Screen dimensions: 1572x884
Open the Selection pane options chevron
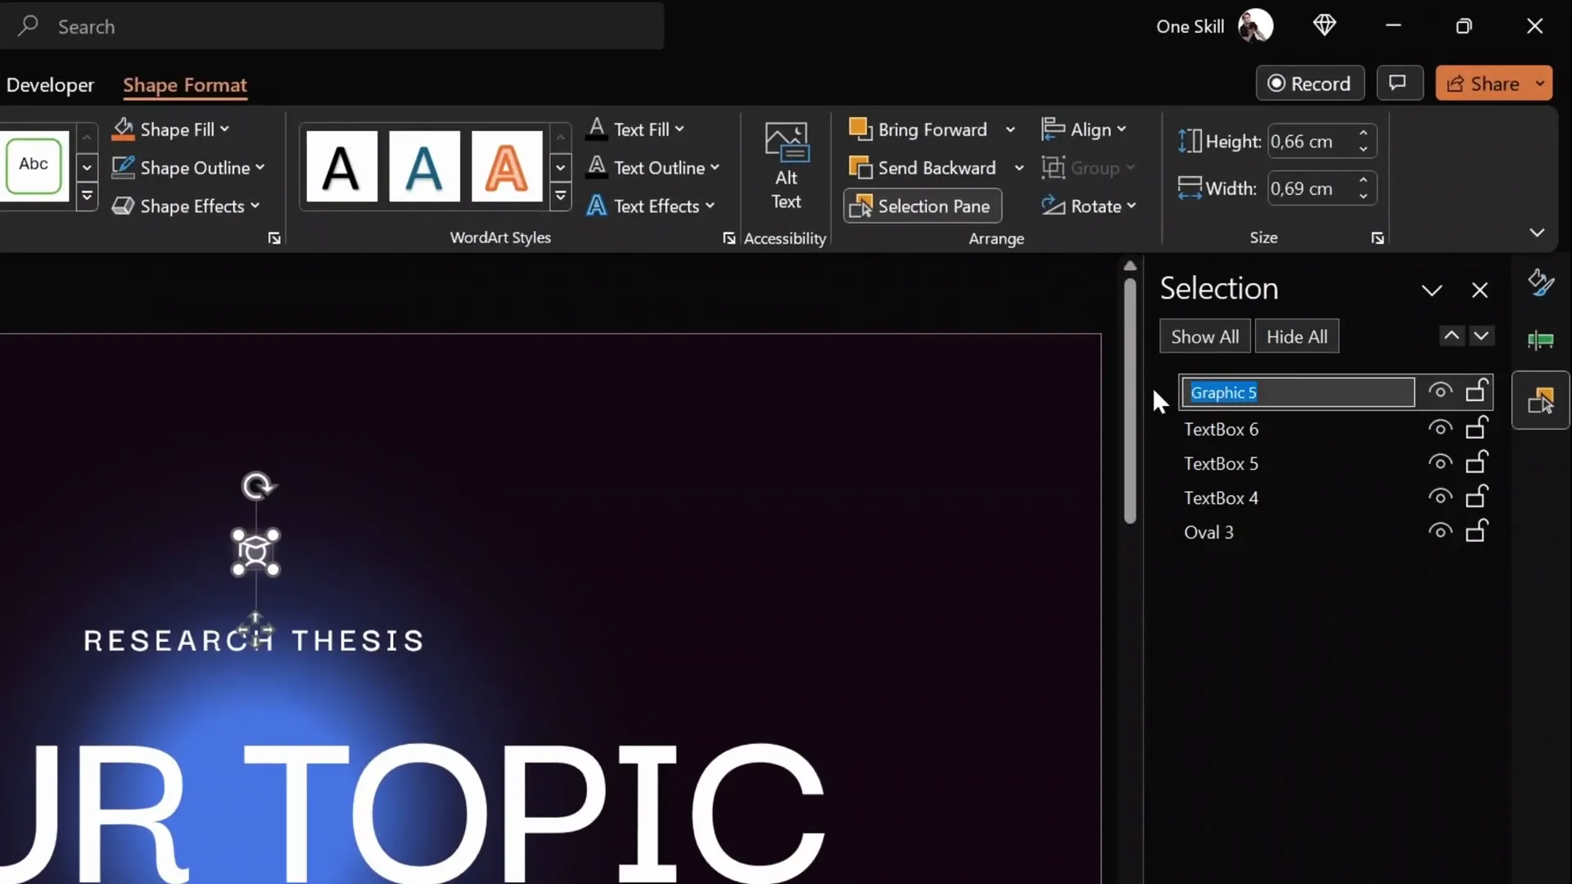coord(1432,291)
